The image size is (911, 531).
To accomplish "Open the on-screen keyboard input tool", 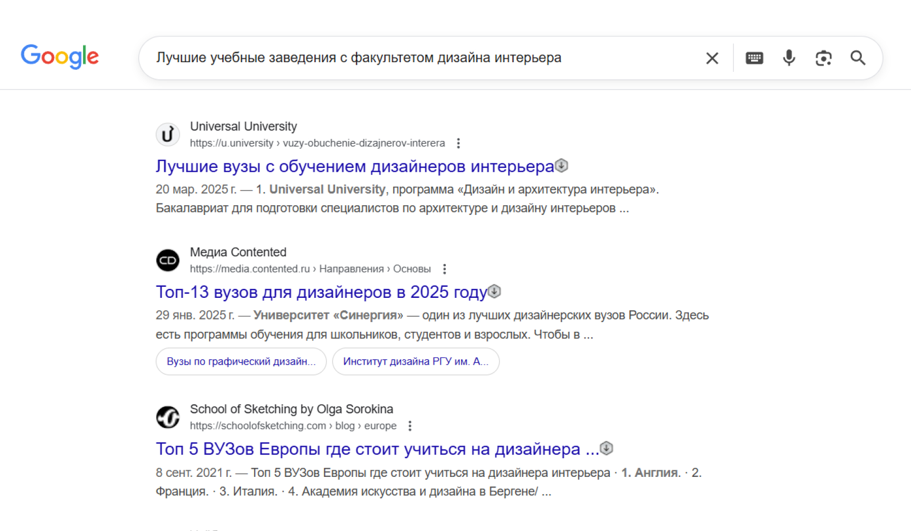I will point(754,58).
